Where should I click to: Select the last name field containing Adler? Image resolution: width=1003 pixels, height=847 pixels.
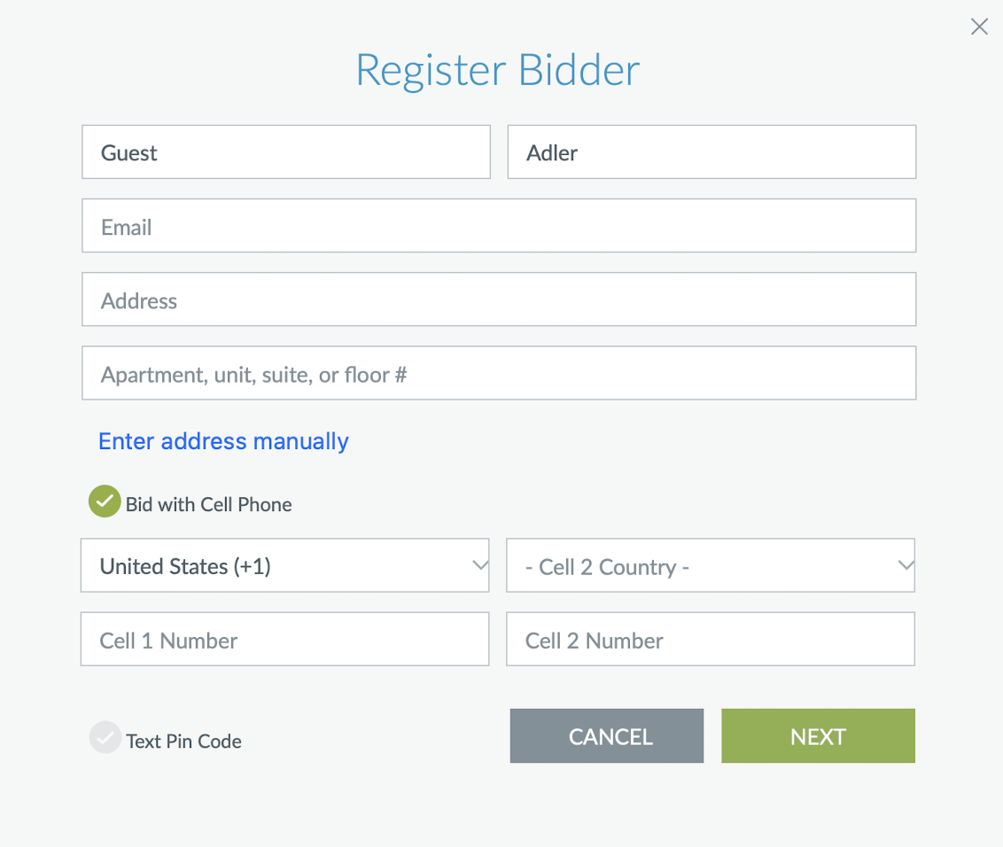point(711,152)
